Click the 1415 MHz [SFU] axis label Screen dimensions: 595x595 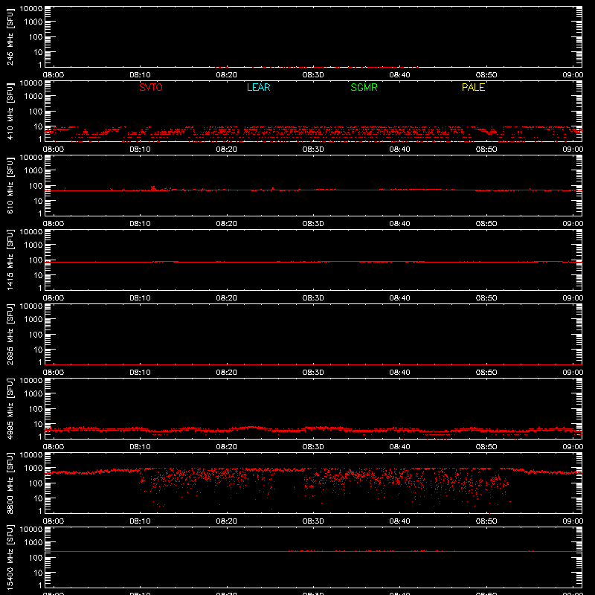[x=10, y=260]
